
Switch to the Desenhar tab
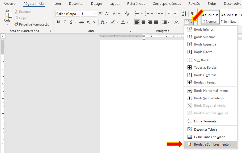(x=76, y=3)
